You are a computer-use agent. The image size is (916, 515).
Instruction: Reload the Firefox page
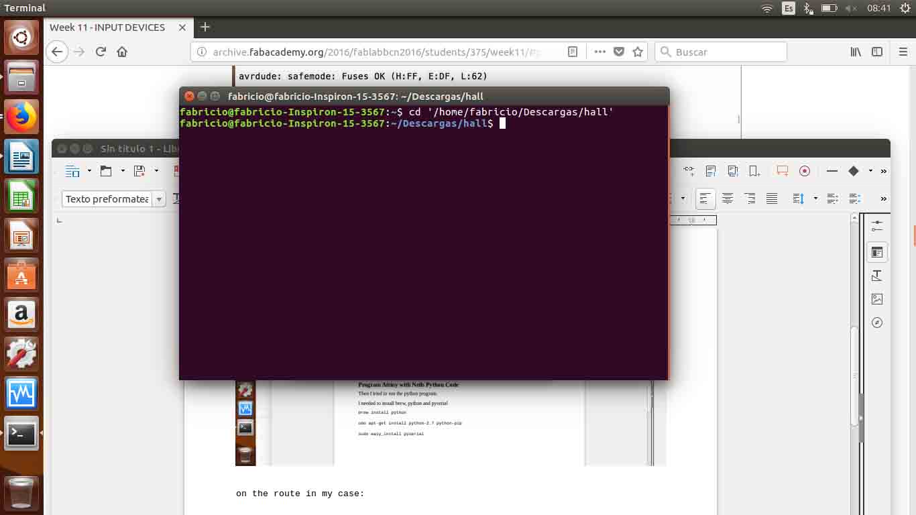(x=101, y=52)
